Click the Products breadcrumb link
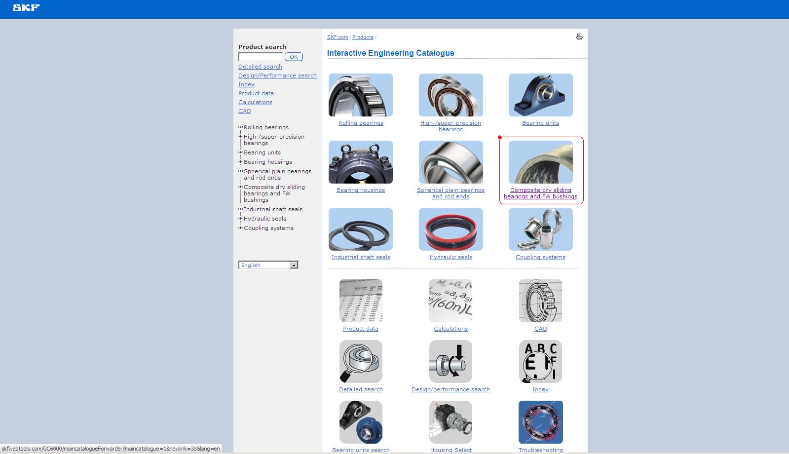 click(363, 38)
